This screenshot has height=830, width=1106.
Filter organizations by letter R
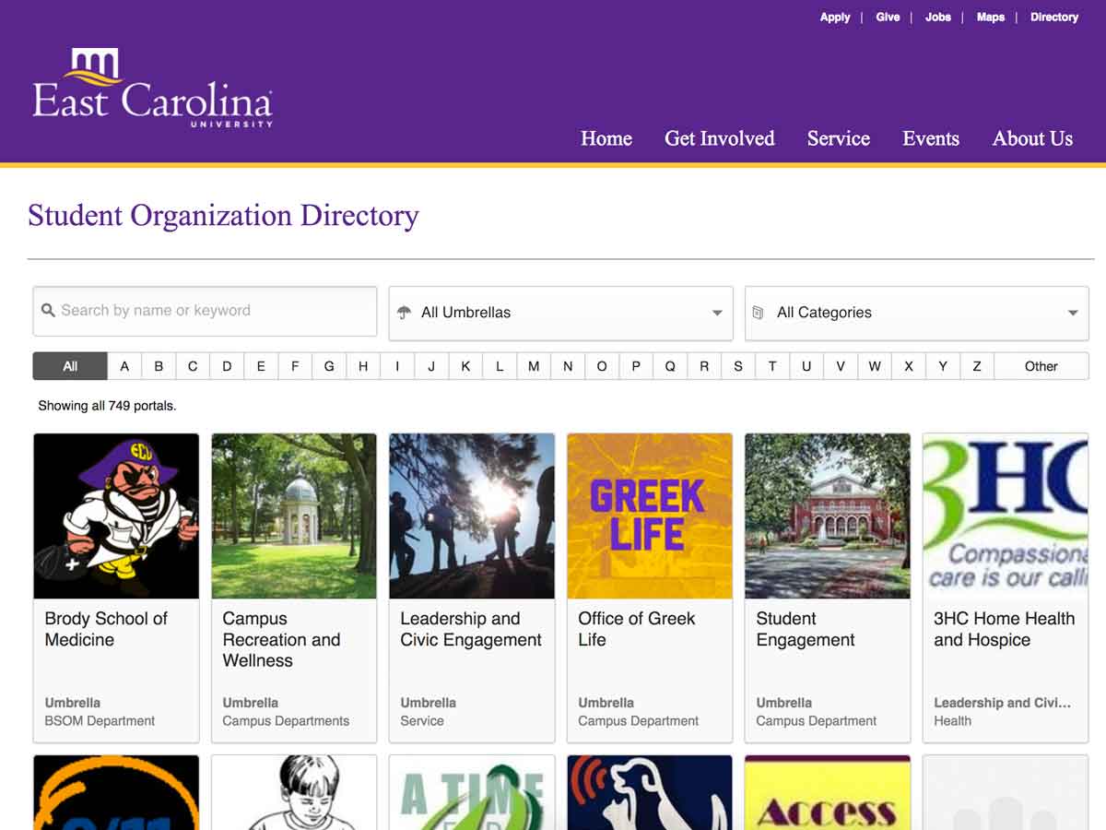704,366
